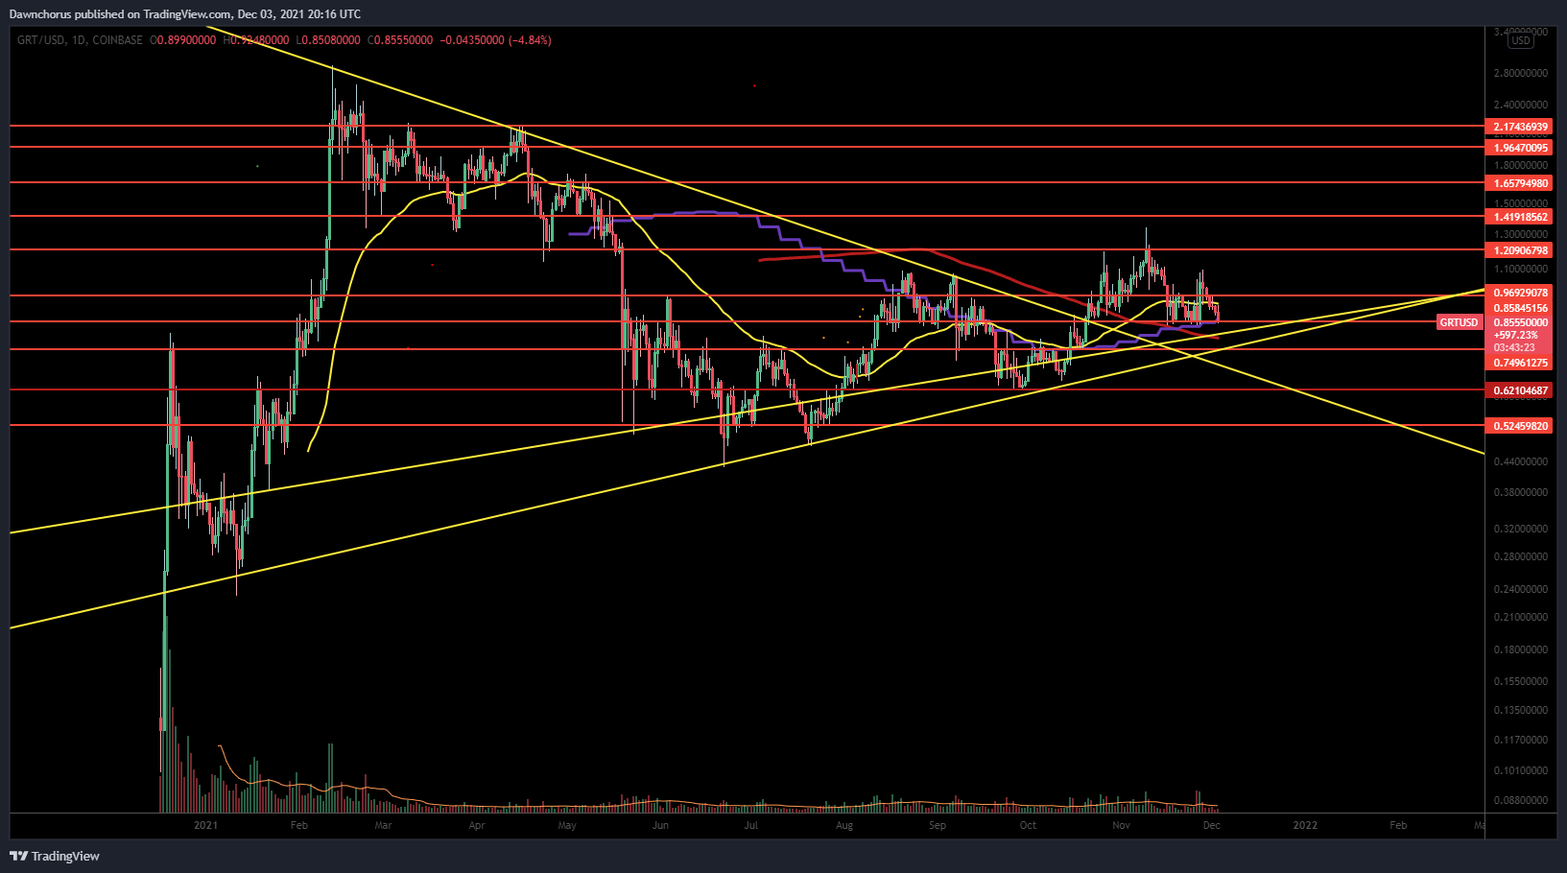Click the Feb label next to 2021
Image resolution: width=1567 pixels, height=873 pixels.
pyautogui.click(x=299, y=825)
